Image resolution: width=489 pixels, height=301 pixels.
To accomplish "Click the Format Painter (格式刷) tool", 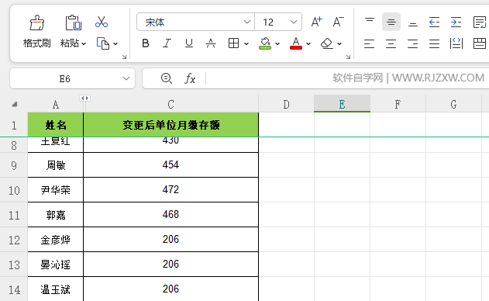I will 36,31.
